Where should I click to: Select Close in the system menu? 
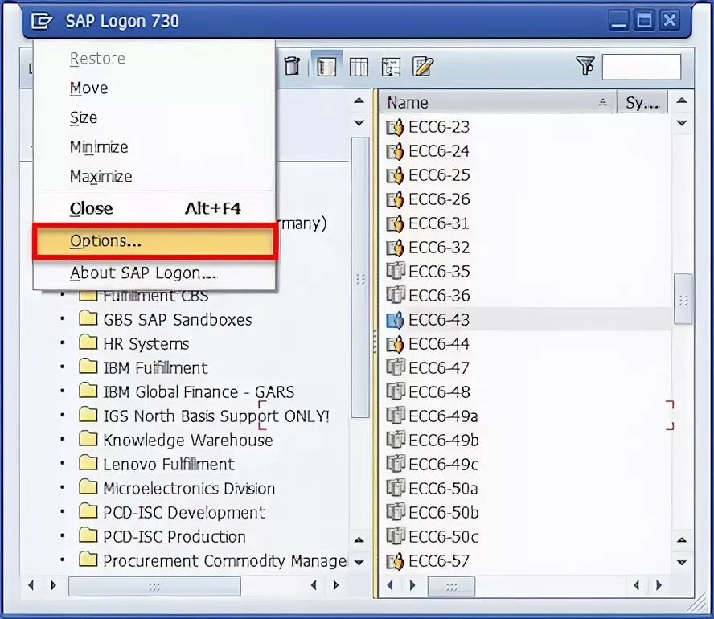[155, 208]
